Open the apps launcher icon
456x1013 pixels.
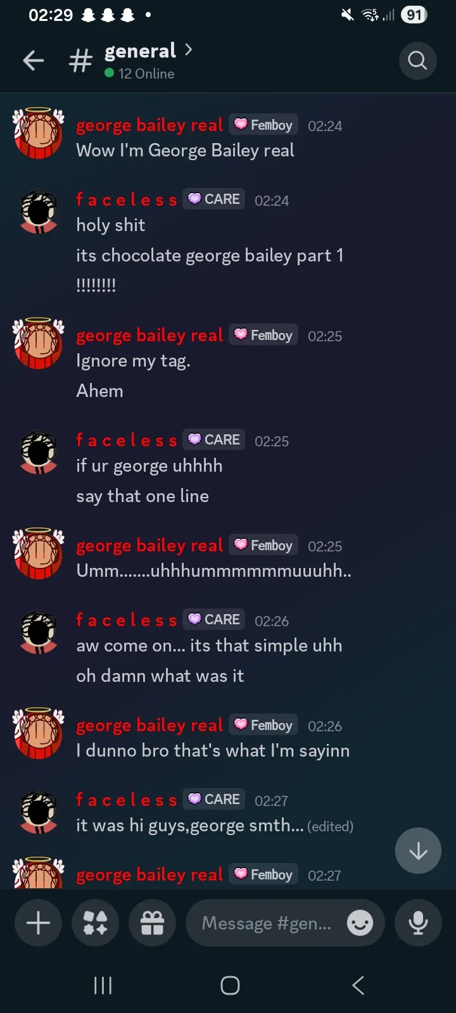(x=95, y=923)
